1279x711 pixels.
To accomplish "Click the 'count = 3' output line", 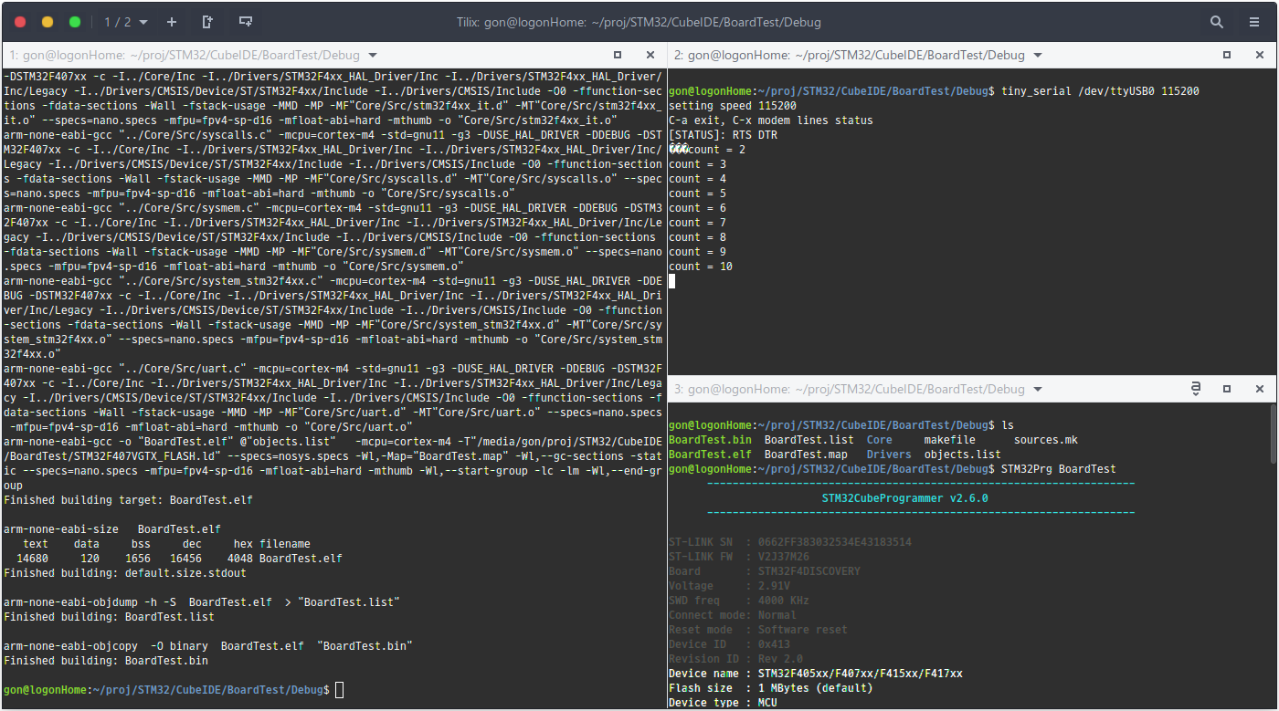I will pos(697,164).
